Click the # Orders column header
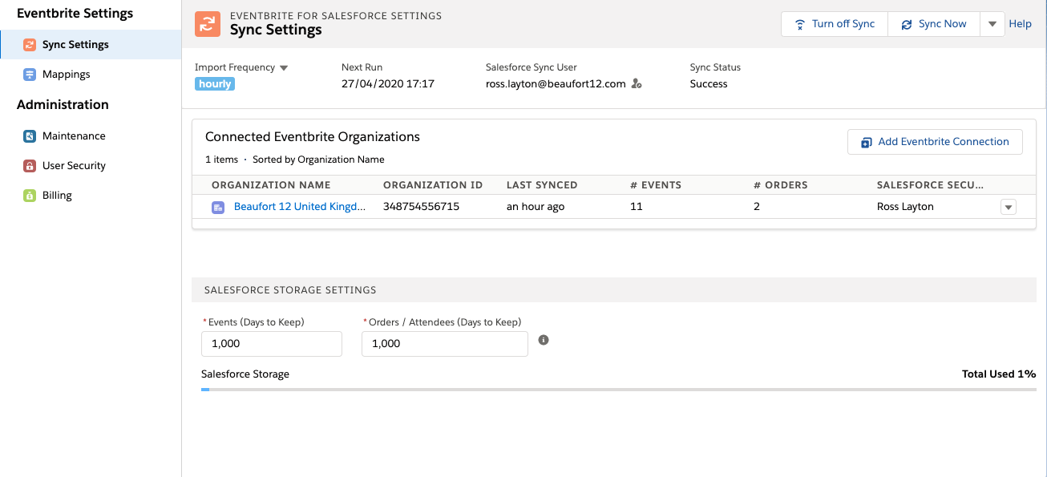1047x477 pixels. coord(781,185)
